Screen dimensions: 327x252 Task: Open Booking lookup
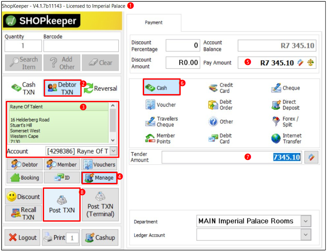coord(25,178)
